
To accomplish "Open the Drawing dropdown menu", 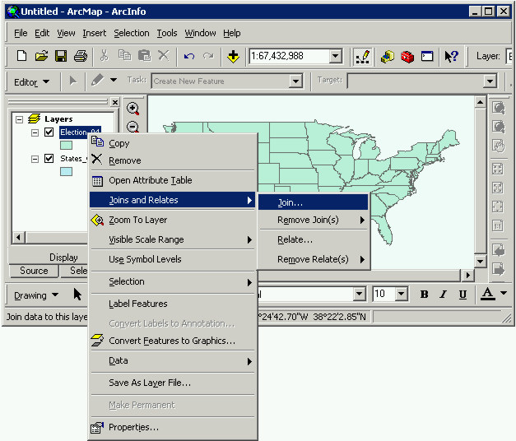I will click(x=36, y=295).
